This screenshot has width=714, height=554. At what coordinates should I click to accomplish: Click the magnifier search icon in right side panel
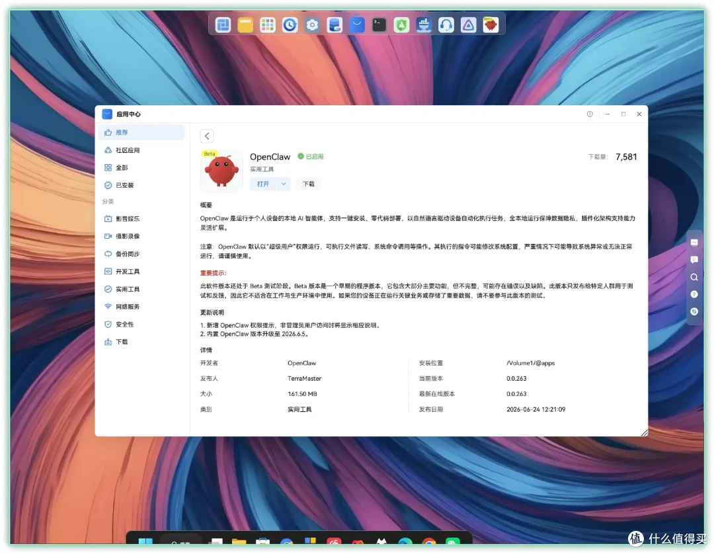(694, 277)
